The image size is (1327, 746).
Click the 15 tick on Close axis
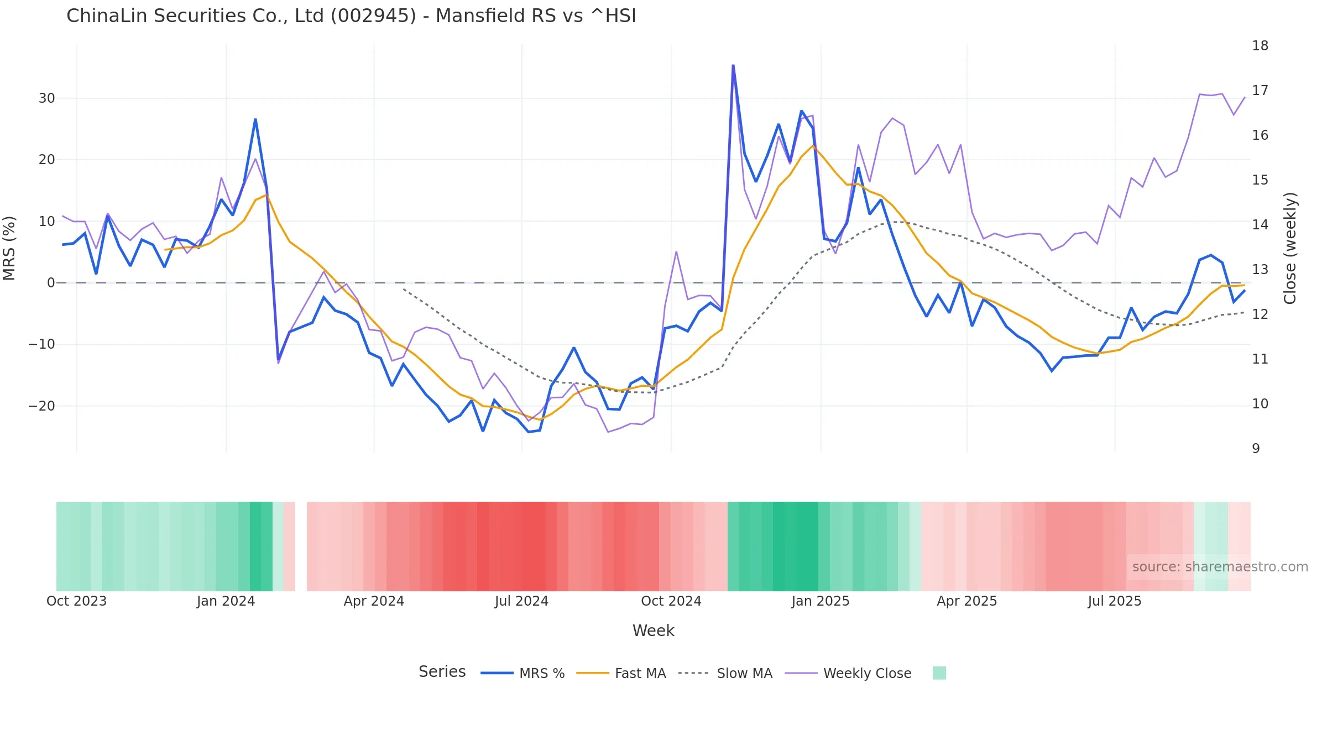[1260, 180]
